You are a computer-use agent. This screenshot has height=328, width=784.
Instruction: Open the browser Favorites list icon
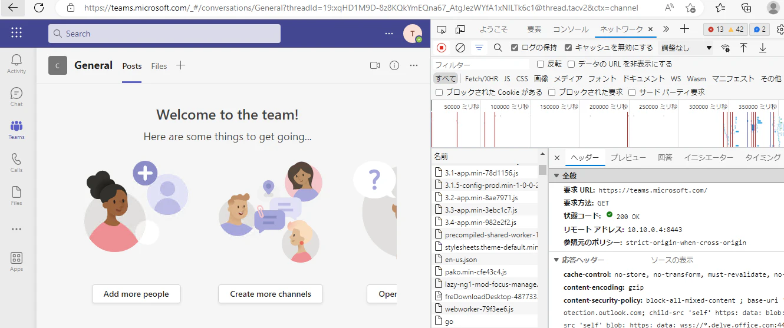click(x=720, y=8)
